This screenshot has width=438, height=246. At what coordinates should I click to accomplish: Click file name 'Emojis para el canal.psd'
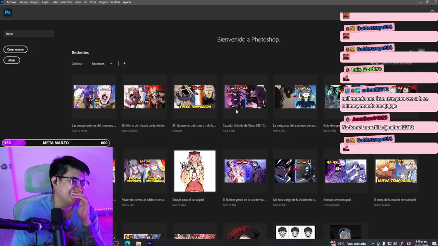(188, 200)
